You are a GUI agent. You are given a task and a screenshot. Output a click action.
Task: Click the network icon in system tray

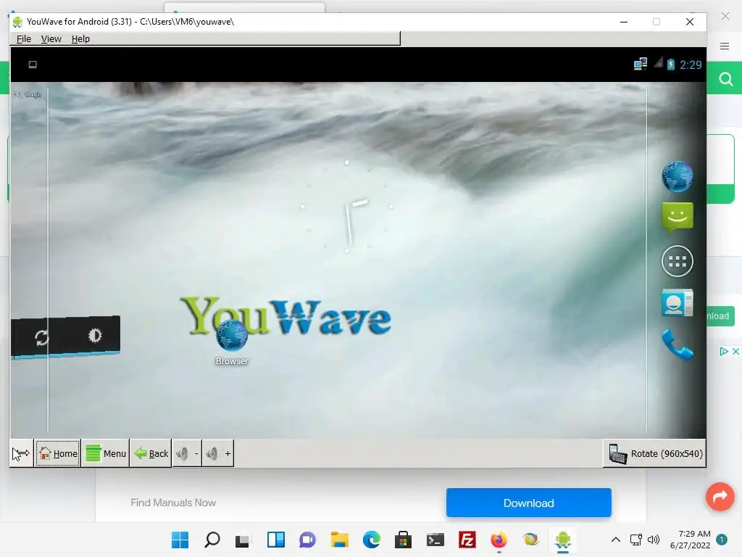click(636, 540)
